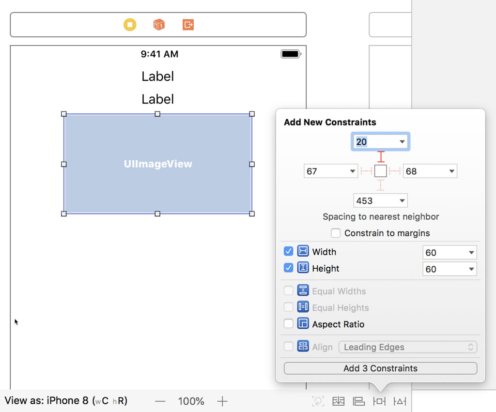Select the UIImageView on the canvas

(x=158, y=164)
